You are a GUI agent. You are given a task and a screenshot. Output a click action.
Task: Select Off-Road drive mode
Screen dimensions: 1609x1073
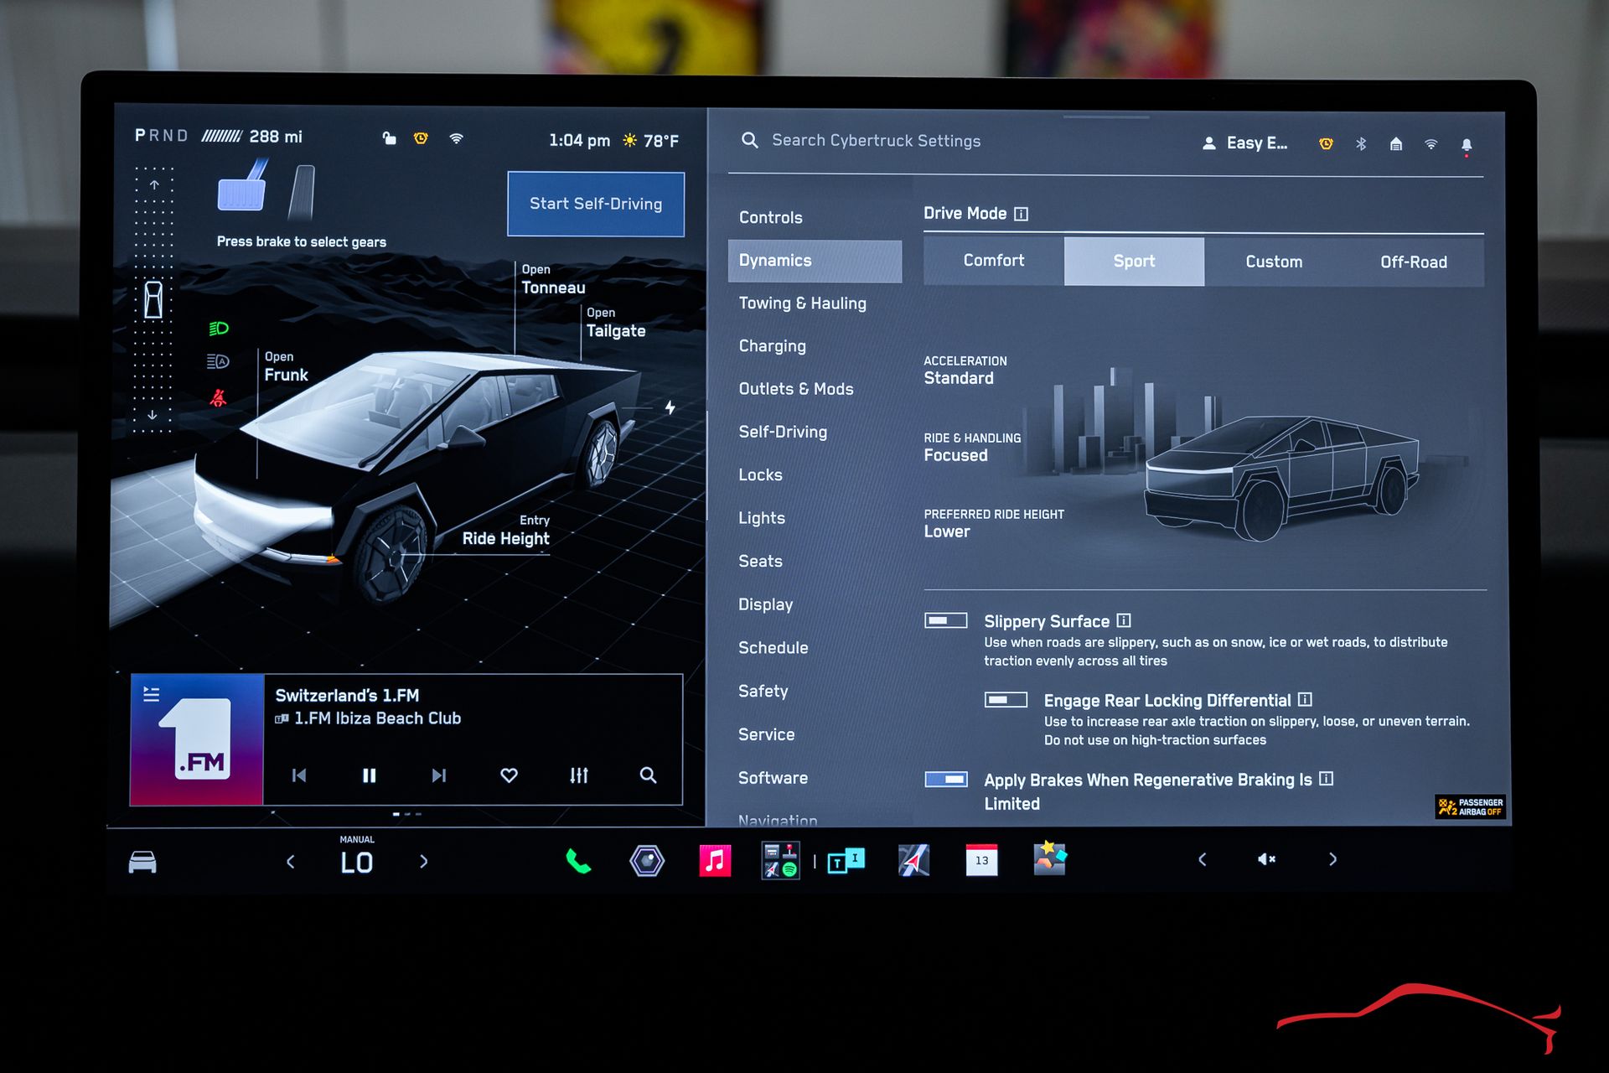[x=1414, y=262]
